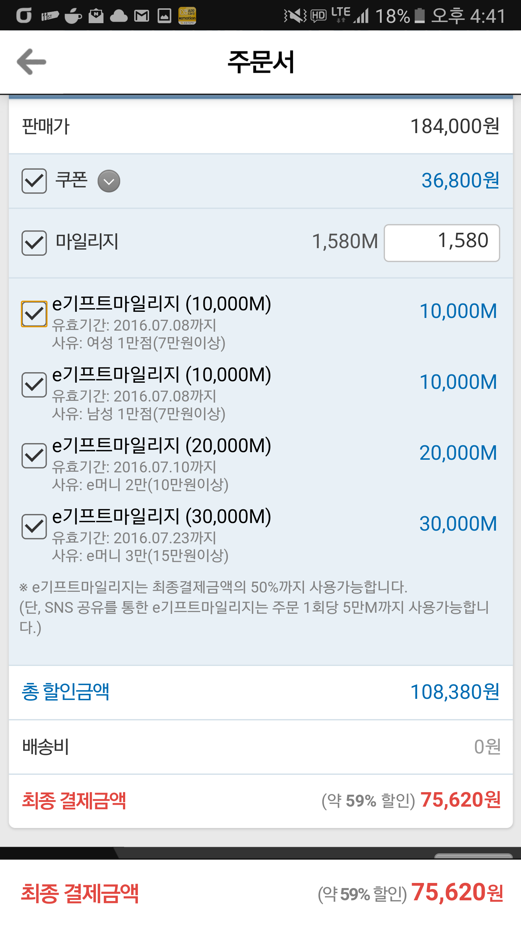The width and height of the screenshot is (521, 926).
Task: Tap the 총 할인금액 label
Action: coord(65,692)
